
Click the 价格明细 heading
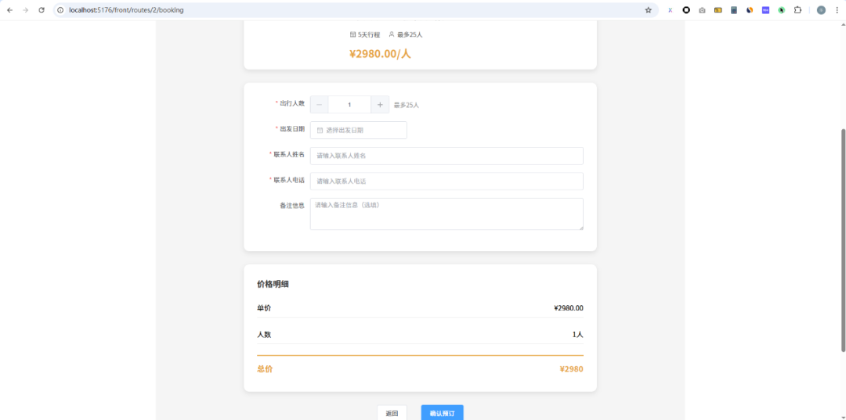tap(273, 285)
